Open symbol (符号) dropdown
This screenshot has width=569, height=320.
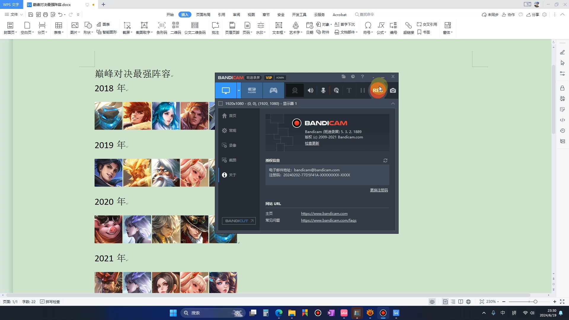(368, 32)
